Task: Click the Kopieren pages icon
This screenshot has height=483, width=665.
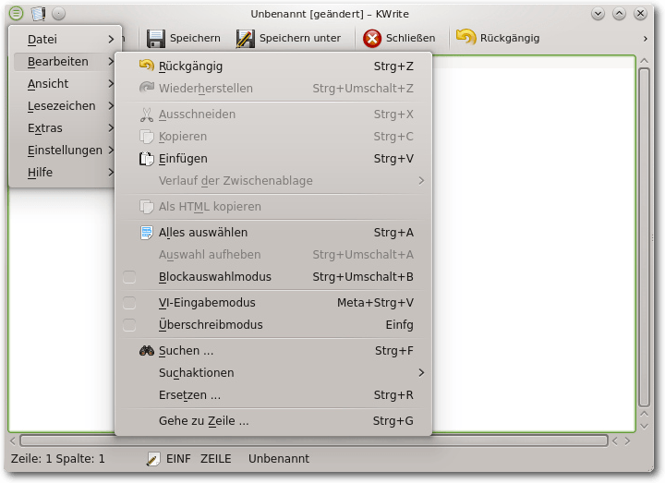Action: (147, 137)
